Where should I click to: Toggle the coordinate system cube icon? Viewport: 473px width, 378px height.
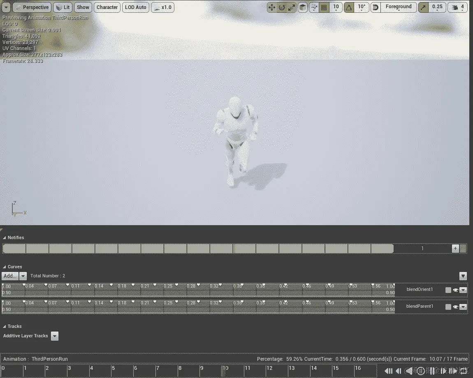303,7
